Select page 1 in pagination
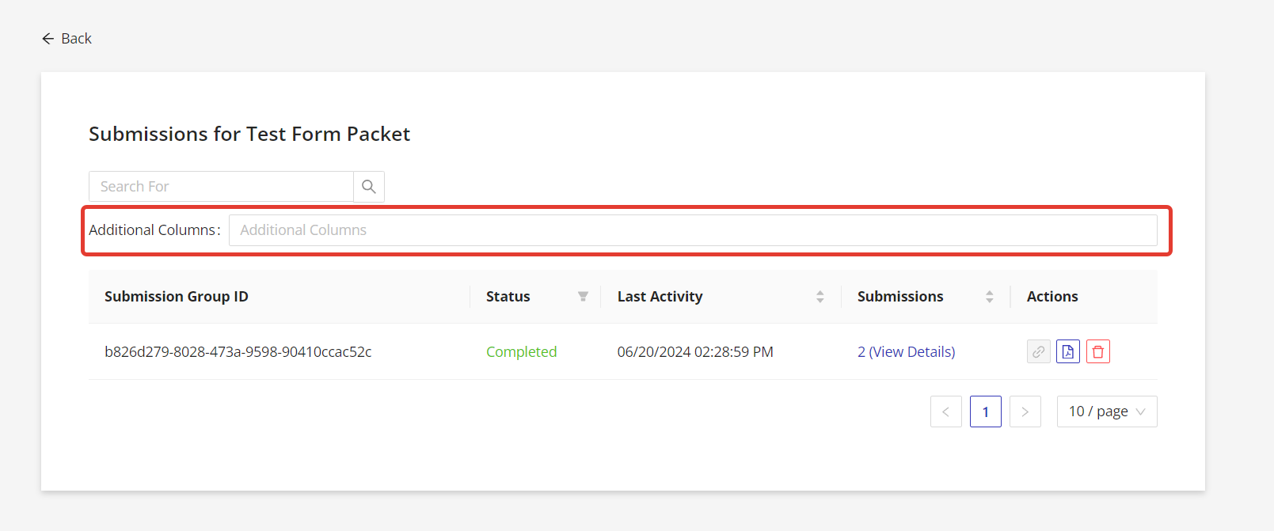Screen dimensions: 1274x531 coord(986,412)
